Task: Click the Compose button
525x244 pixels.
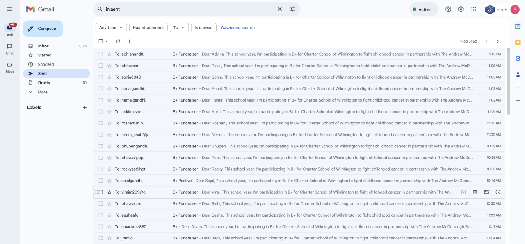Action: (43, 29)
